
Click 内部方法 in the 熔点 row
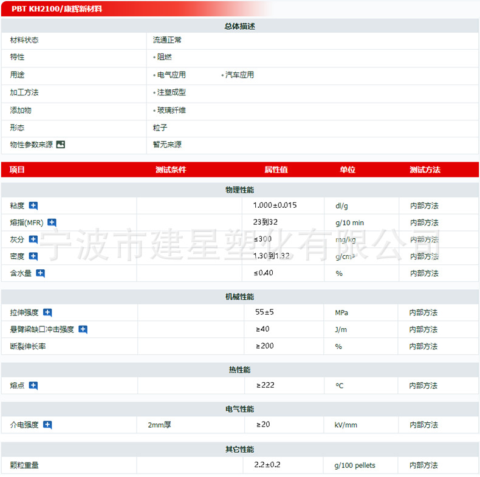(x=423, y=385)
